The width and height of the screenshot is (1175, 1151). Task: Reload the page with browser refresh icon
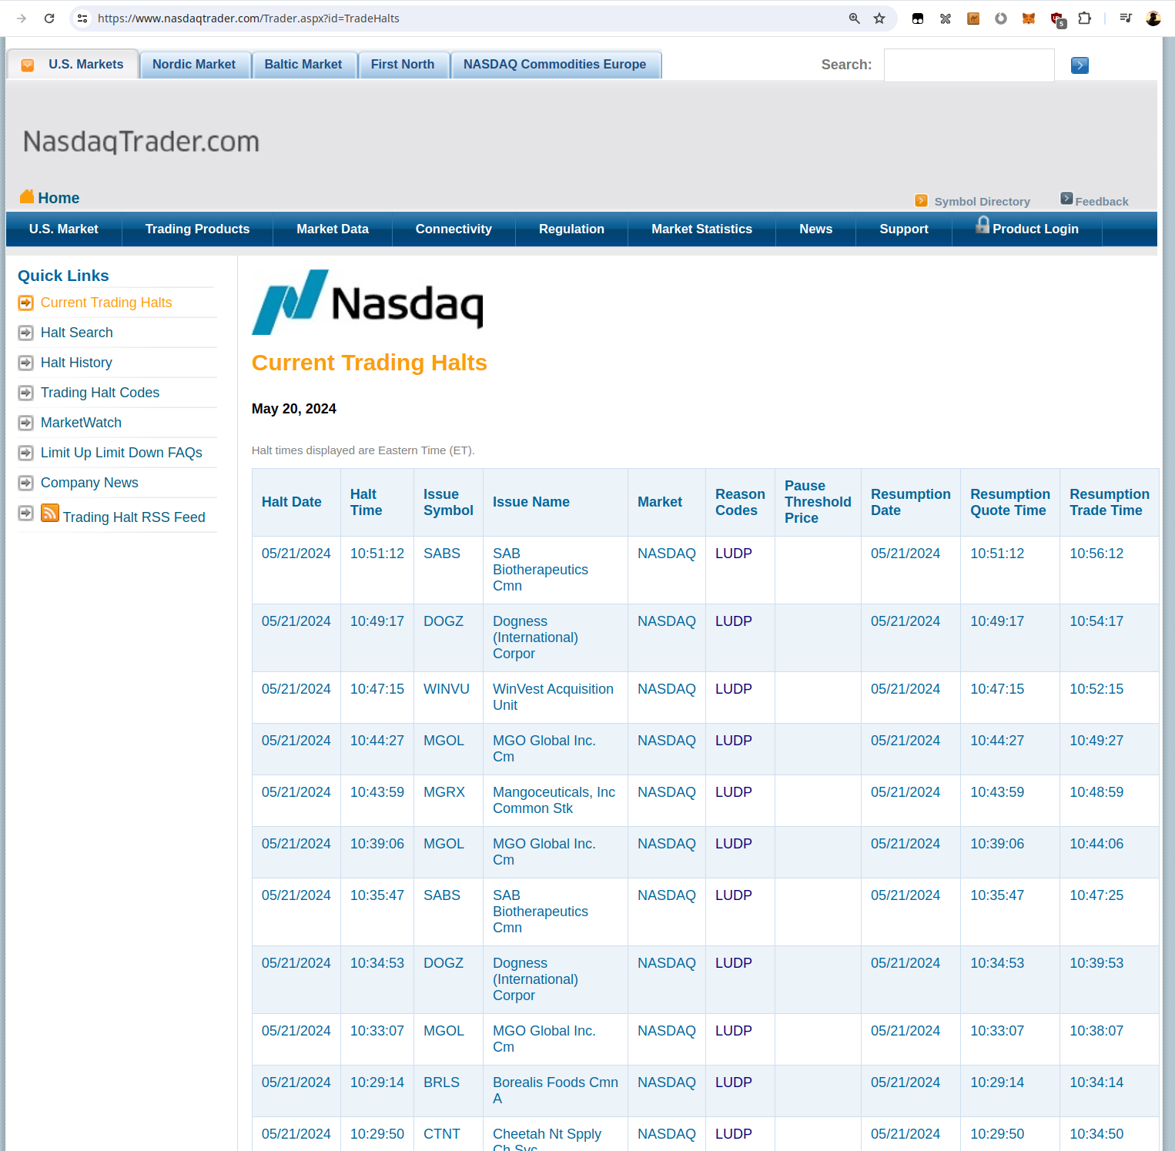click(x=49, y=18)
